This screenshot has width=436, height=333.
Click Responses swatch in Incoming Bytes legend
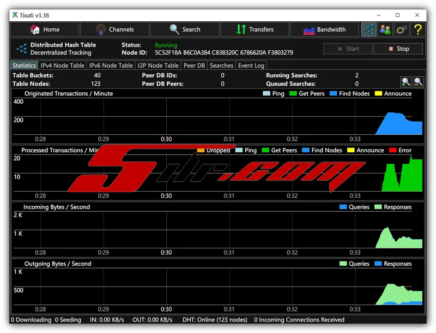click(378, 207)
